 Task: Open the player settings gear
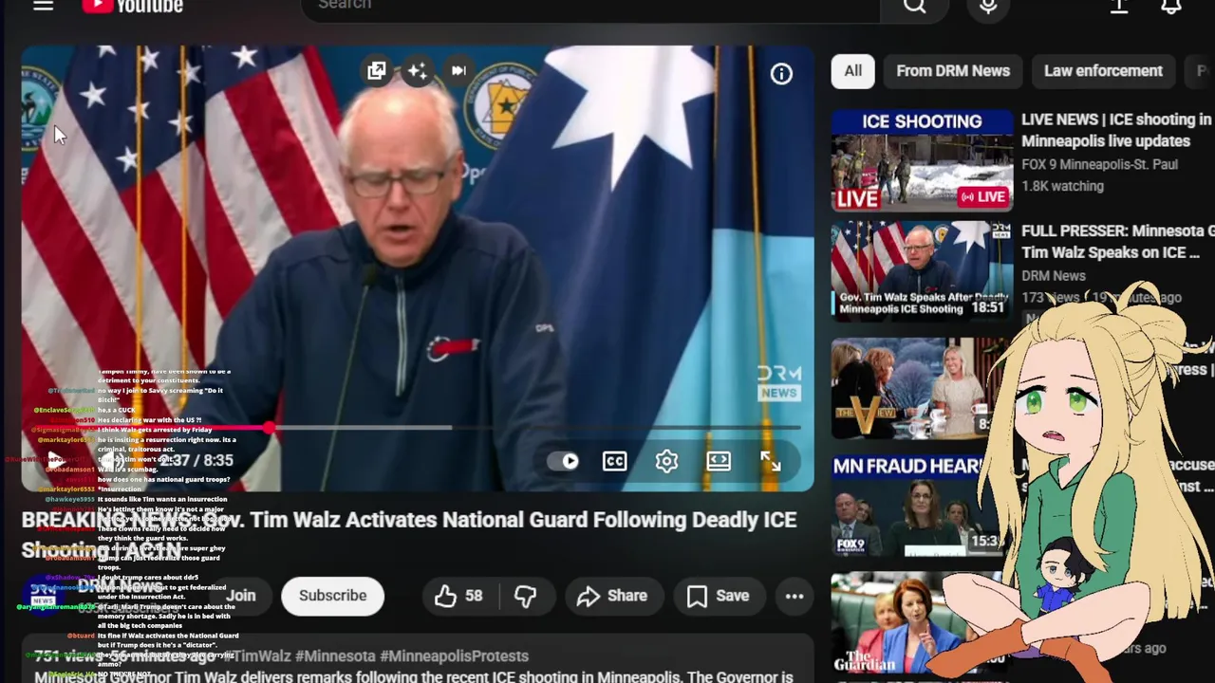(666, 461)
